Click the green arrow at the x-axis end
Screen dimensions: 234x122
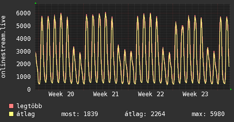click(231, 89)
